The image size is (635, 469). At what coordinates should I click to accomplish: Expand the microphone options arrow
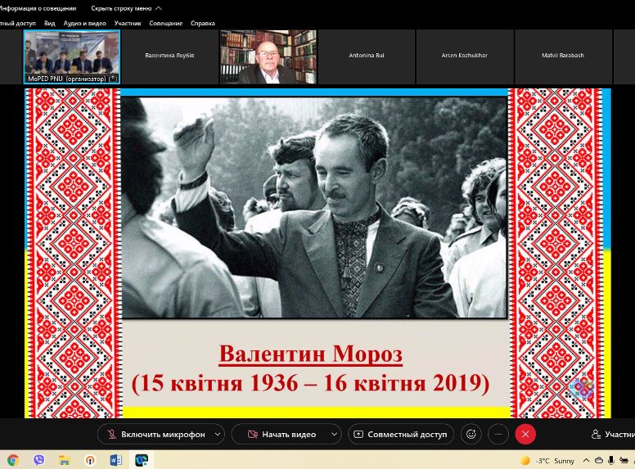pyautogui.click(x=217, y=434)
